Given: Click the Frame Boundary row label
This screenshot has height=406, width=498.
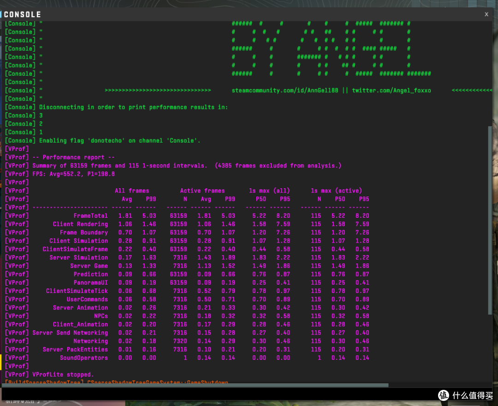Looking at the screenshot, I should pos(84,233).
